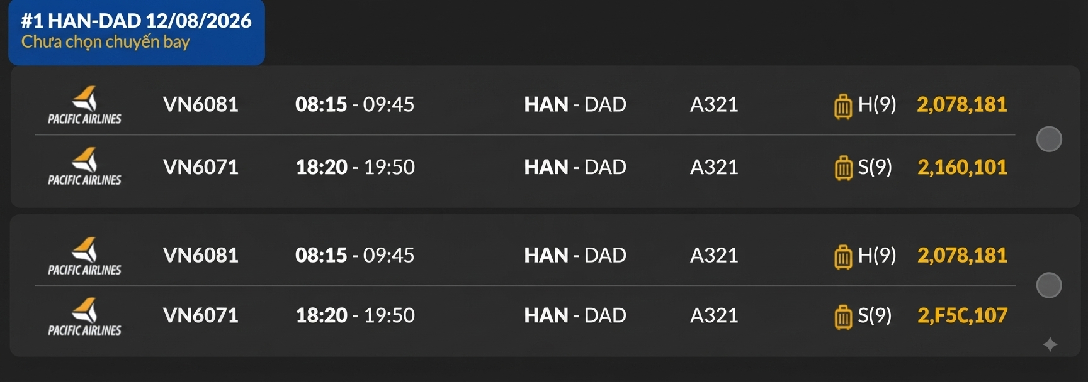Click the 'Chưa chọn chuyến bay' status text
Viewport: 1088px width, 382px height.
click(x=106, y=42)
